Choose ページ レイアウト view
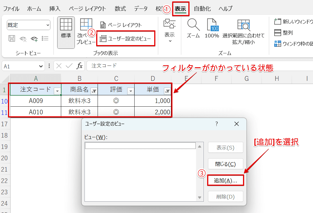313x213 pixels. pos(121,25)
